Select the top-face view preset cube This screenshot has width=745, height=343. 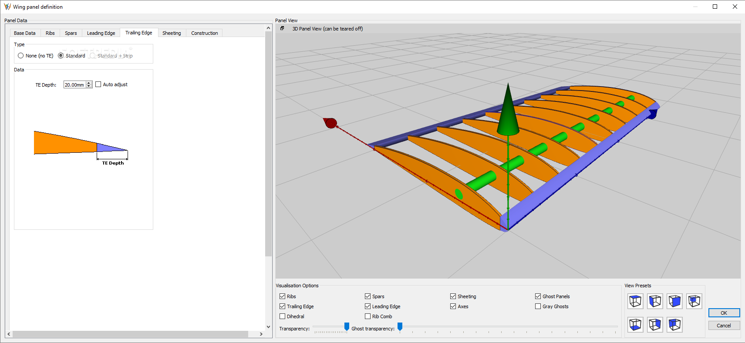coord(635,301)
